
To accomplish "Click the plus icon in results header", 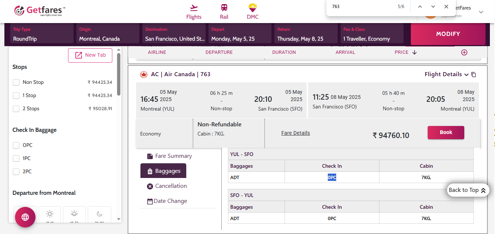I will (x=464, y=52).
